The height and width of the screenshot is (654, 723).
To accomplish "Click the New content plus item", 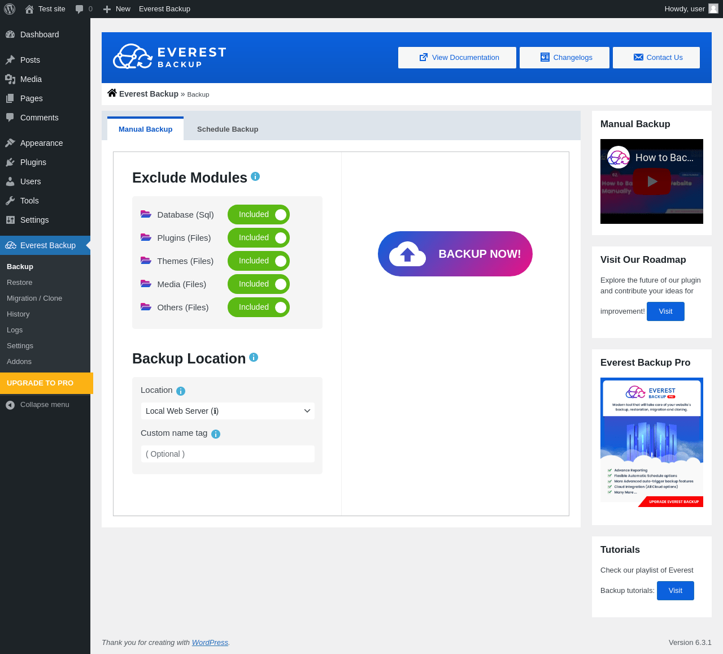I will [116, 9].
